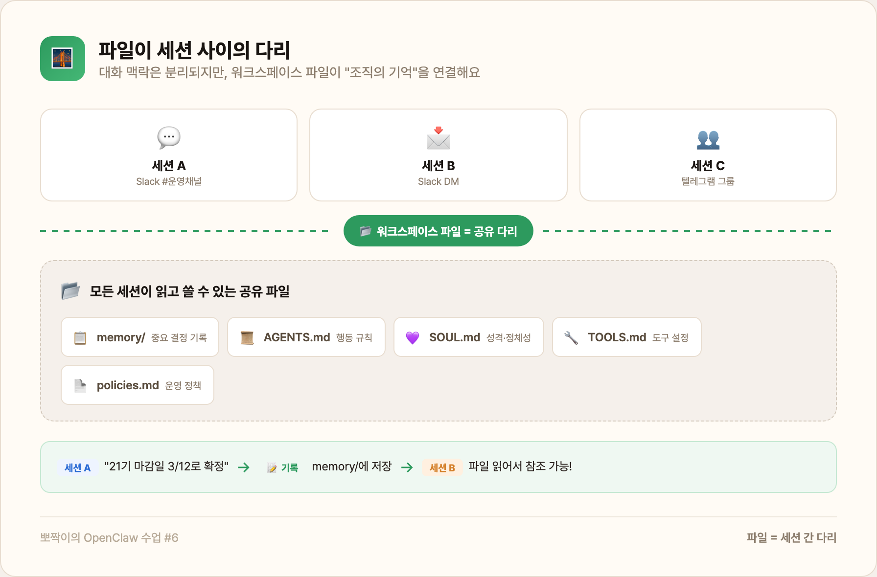
Task: Select the two-people icon for 세션 C
Action: (x=708, y=140)
